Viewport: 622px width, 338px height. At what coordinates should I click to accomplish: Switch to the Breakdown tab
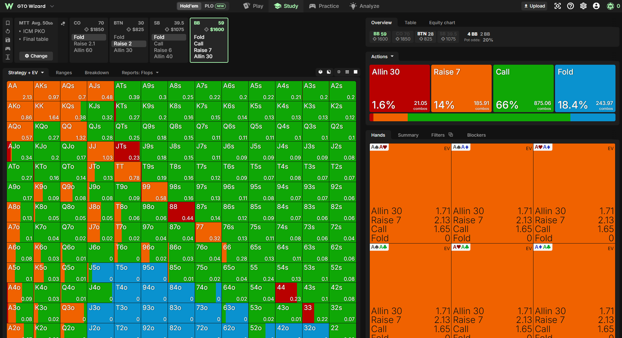(x=97, y=73)
